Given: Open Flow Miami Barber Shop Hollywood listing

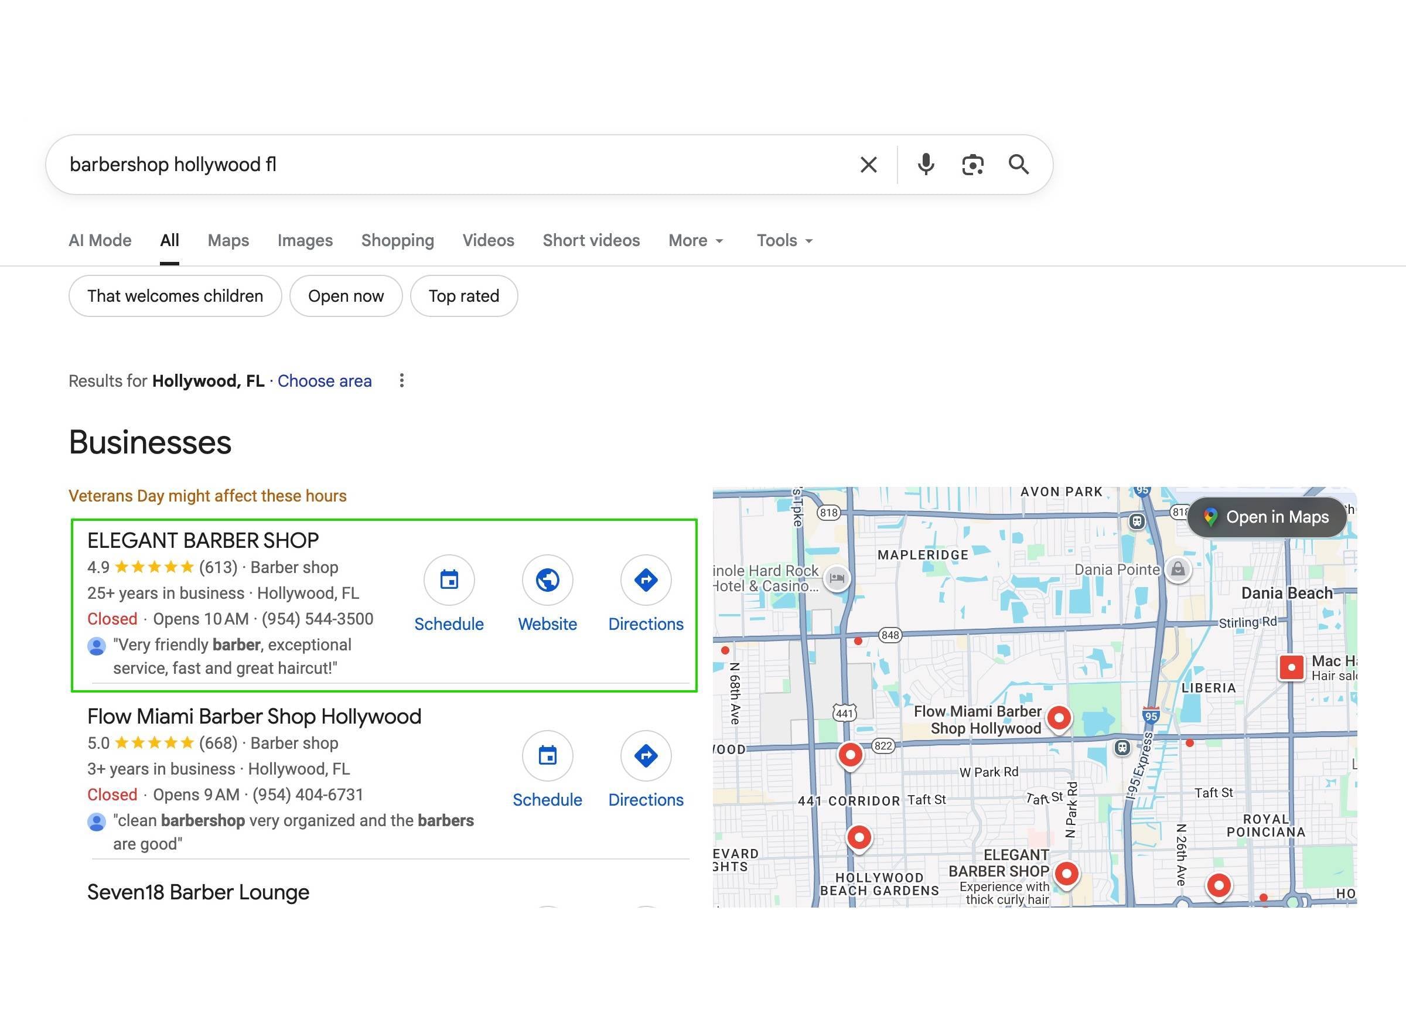Looking at the screenshot, I should click(254, 717).
